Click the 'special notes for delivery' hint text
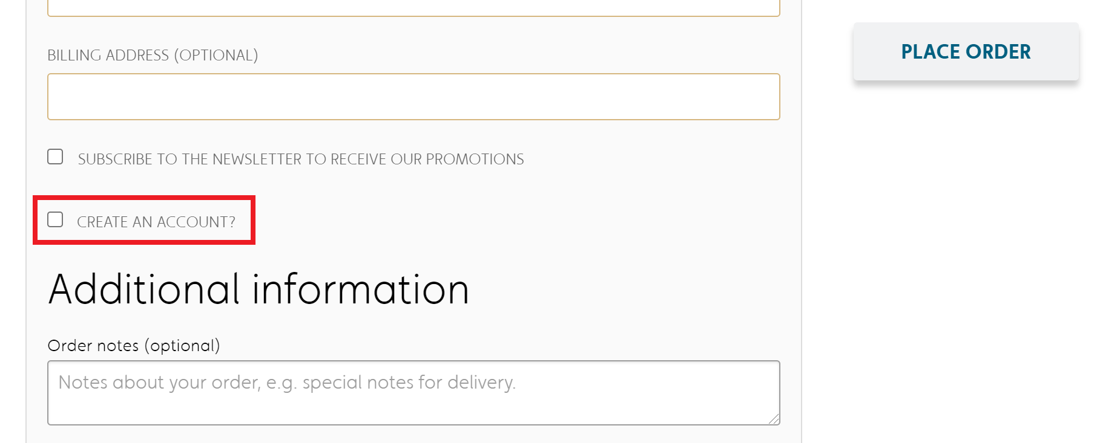Image resolution: width=1094 pixels, height=443 pixels. [x=409, y=383]
